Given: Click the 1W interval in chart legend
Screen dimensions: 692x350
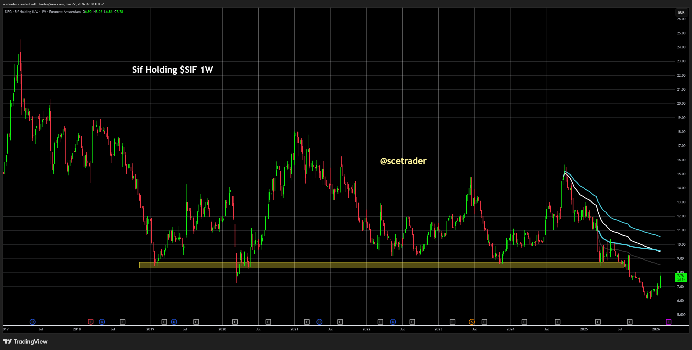Looking at the screenshot, I should (44, 12).
